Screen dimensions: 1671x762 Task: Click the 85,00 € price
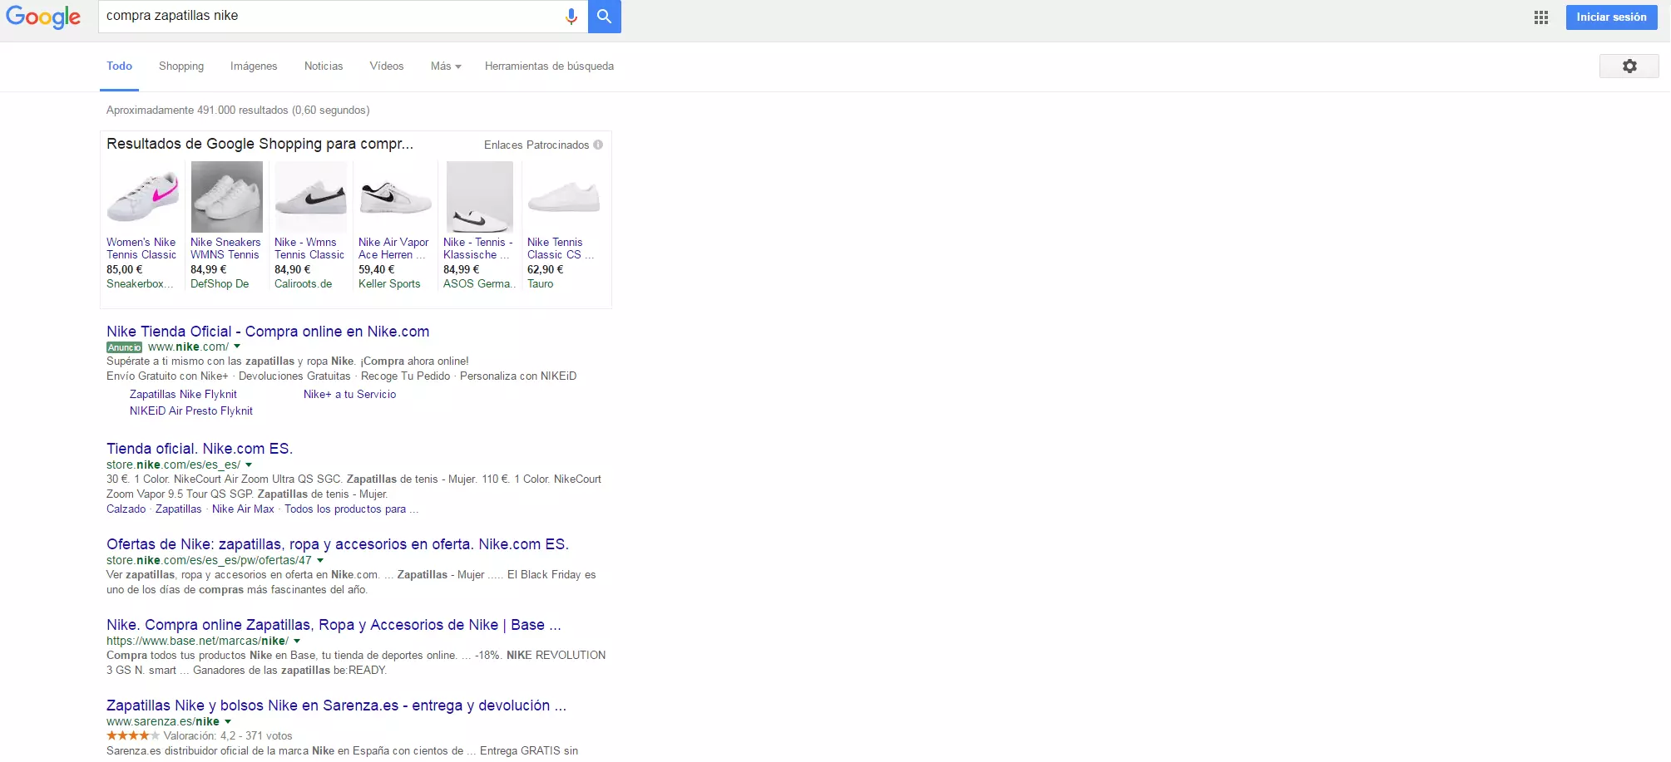tap(124, 270)
